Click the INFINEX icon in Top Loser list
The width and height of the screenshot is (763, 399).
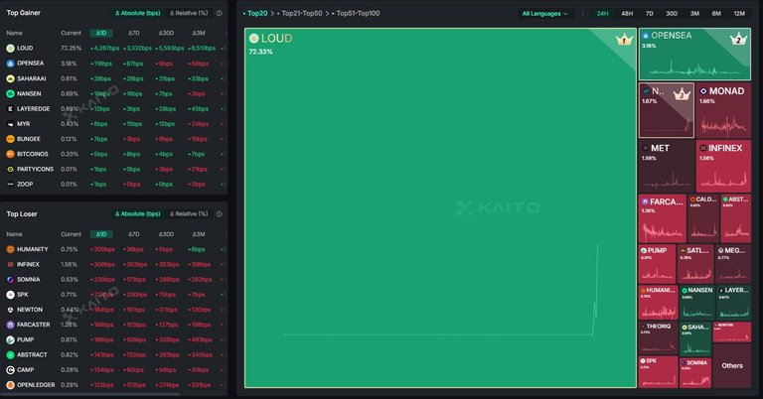click(10, 264)
